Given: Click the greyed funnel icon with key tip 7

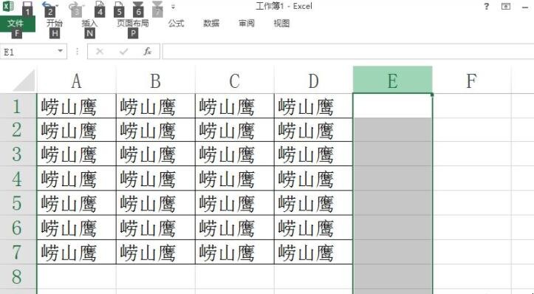Looking at the screenshot, I should [x=157, y=4].
